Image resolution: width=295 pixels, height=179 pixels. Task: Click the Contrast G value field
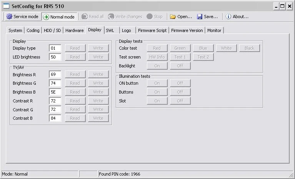pos(55,109)
